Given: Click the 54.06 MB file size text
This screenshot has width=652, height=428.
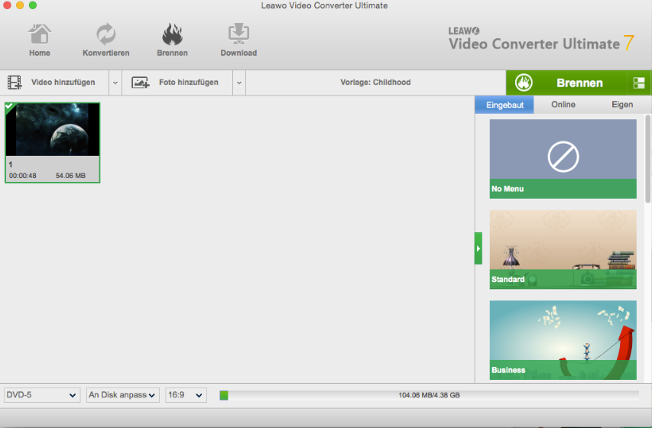Looking at the screenshot, I should 70,176.
